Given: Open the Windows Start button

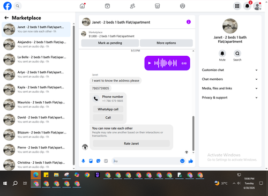Looking at the screenshot, I should pos(5,183).
